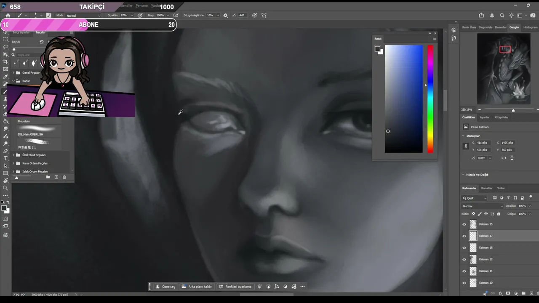Open the Pencere menu
Image resolution: width=539 pixels, height=303 pixels.
click(141, 6)
